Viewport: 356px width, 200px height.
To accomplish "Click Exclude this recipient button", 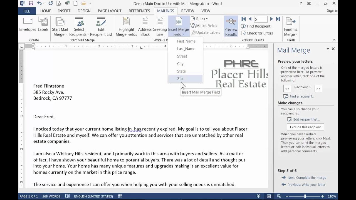I will 305,127.
